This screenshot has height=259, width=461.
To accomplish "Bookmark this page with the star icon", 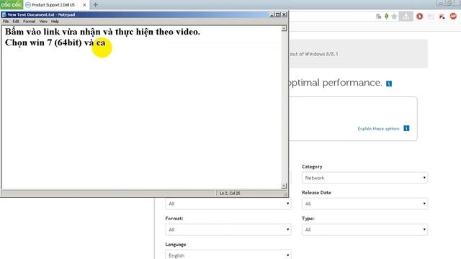I will (x=394, y=17).
